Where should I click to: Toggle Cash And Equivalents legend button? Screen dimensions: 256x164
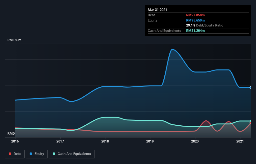(x=72, y=154)
